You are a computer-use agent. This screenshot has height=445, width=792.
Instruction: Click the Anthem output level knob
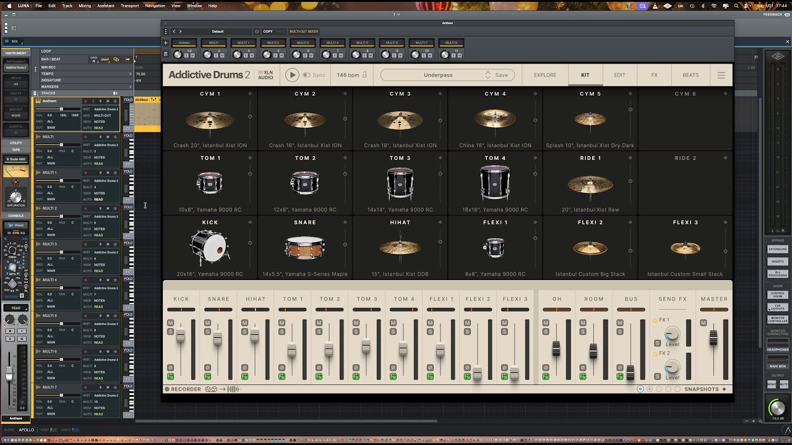click(178, 54)
